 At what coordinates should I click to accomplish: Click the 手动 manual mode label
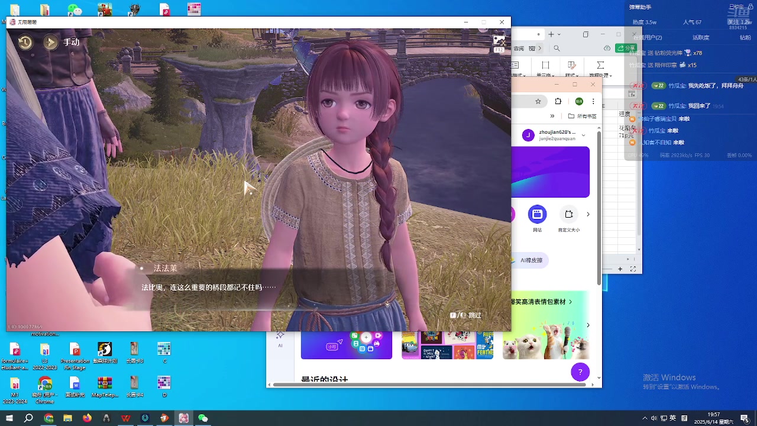coord(72,42)
